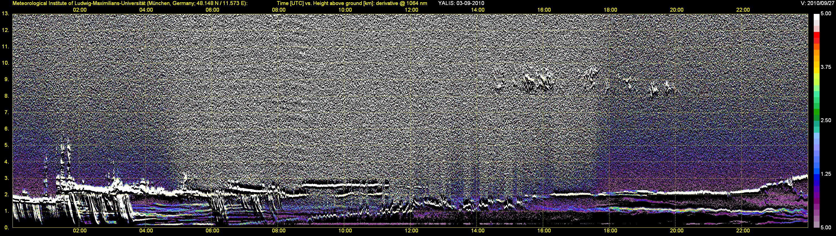
Task: Click "10:00" on the top time axis
Action: [345, 10]
